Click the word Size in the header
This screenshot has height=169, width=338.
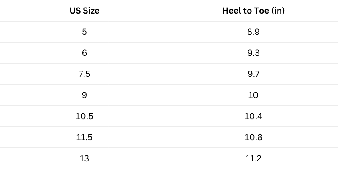point(91,11)
